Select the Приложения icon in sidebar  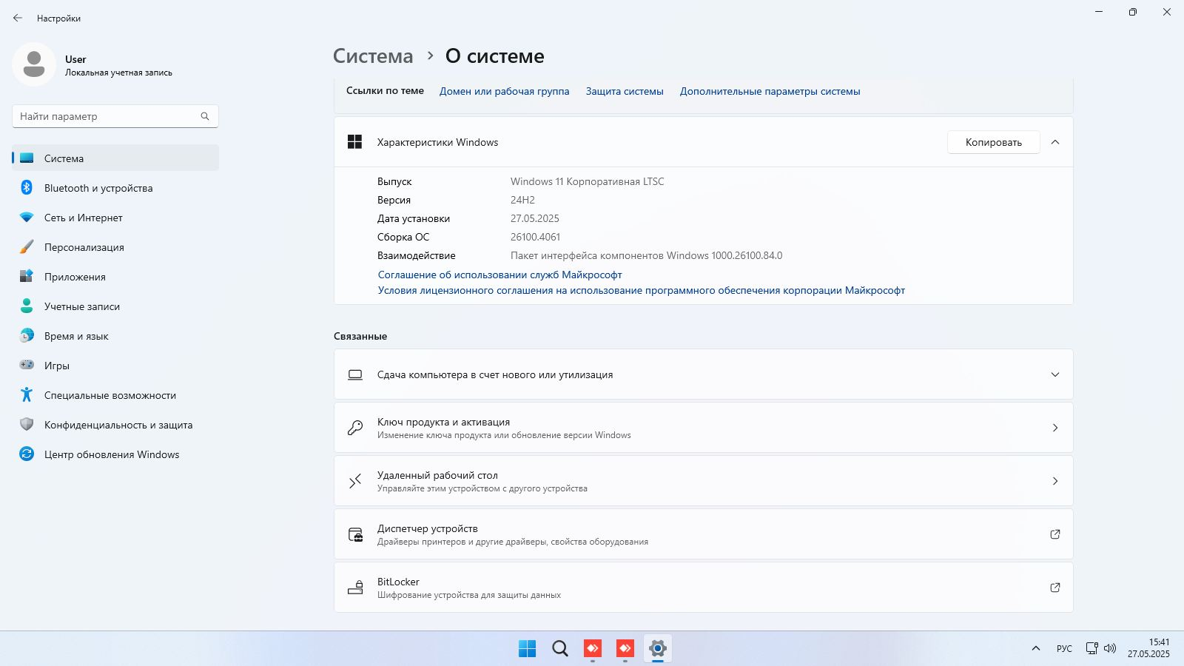pos(27,277)
